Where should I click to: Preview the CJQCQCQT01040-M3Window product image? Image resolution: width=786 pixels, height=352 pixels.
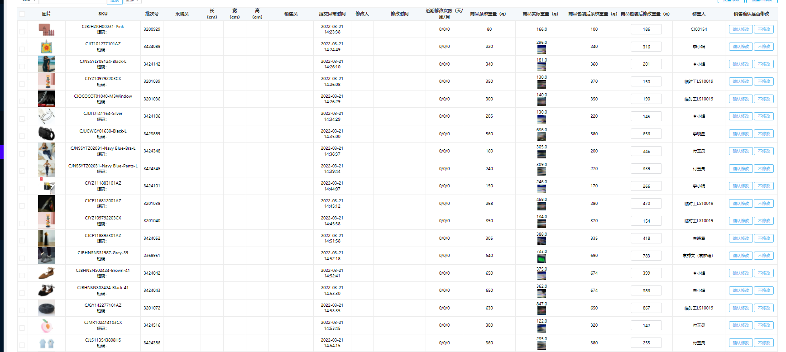pyautogui.click(x=47, y=99)
